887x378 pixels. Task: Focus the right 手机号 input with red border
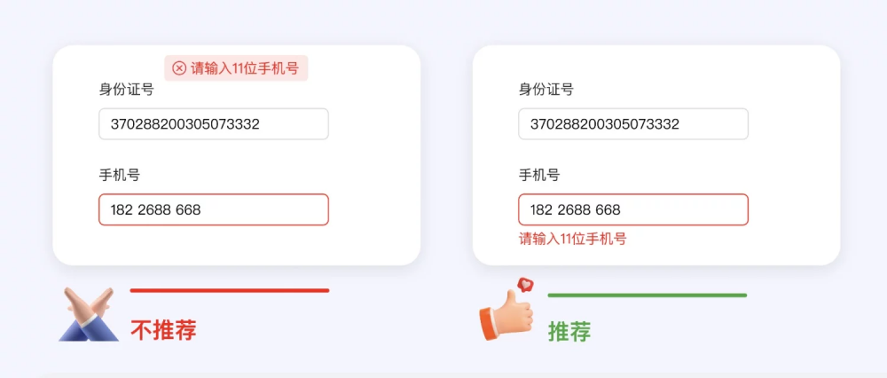[x=633, y=210]
